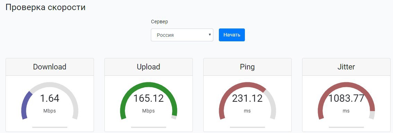Click the ms unit under Jitter
Screen dimensions: 393x133
tap(346, 111)
